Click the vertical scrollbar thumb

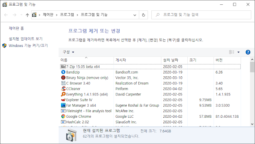[252, 67]
